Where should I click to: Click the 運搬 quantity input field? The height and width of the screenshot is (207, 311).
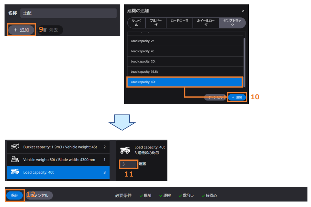128,164
